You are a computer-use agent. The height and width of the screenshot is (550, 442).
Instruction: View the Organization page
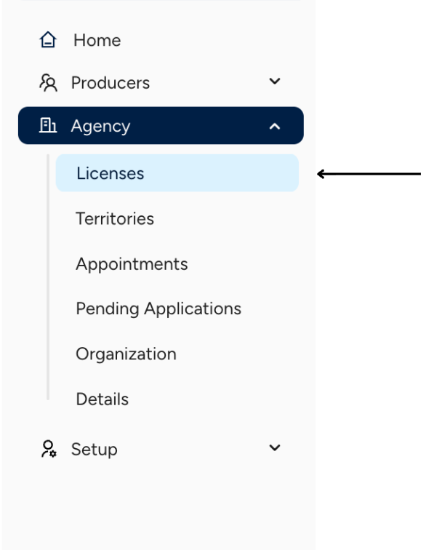tap(126, 354)
